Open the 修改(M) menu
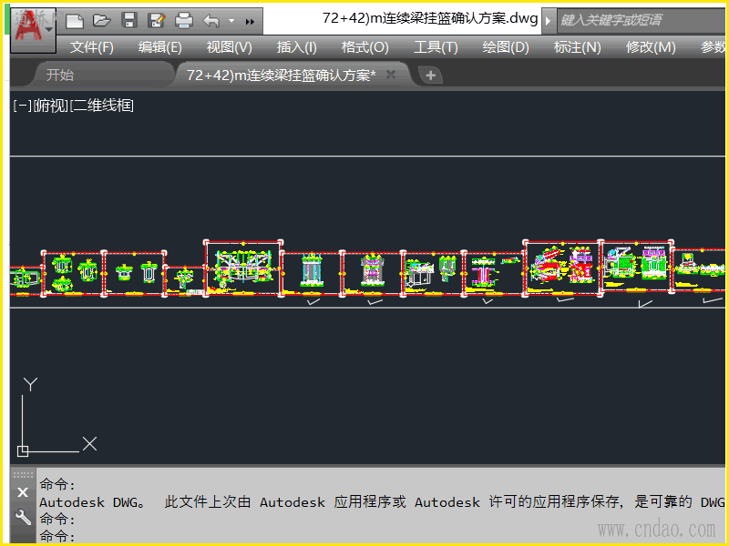Viewport: 729px width, 546px height. pyautogui.click(x=651, y=47)
